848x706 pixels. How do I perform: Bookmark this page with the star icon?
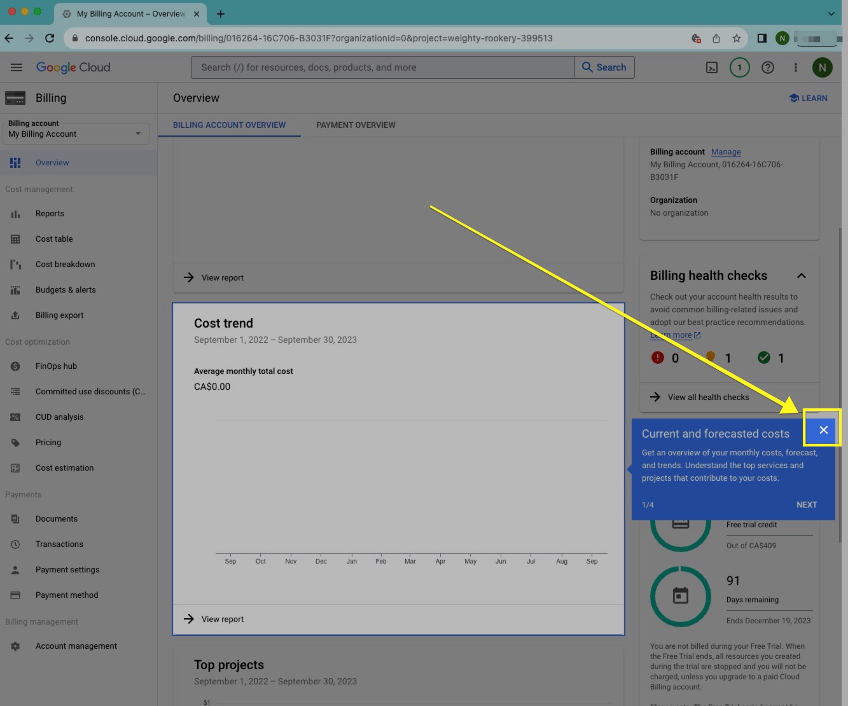[737, 38]
